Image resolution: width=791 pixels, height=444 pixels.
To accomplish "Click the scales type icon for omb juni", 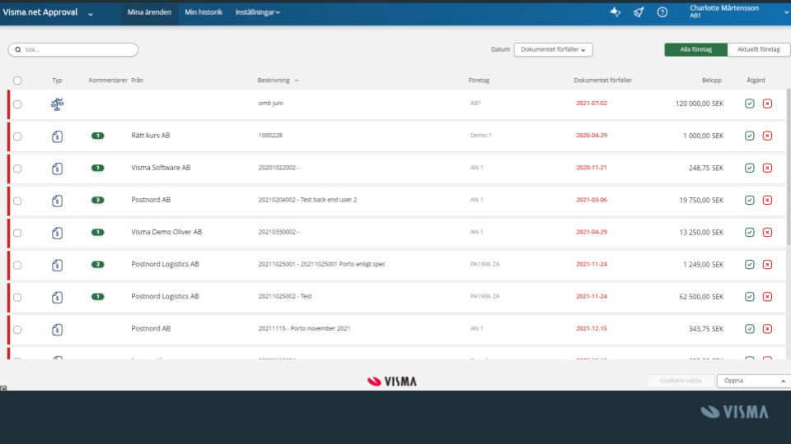I will (x=57, y=104).
